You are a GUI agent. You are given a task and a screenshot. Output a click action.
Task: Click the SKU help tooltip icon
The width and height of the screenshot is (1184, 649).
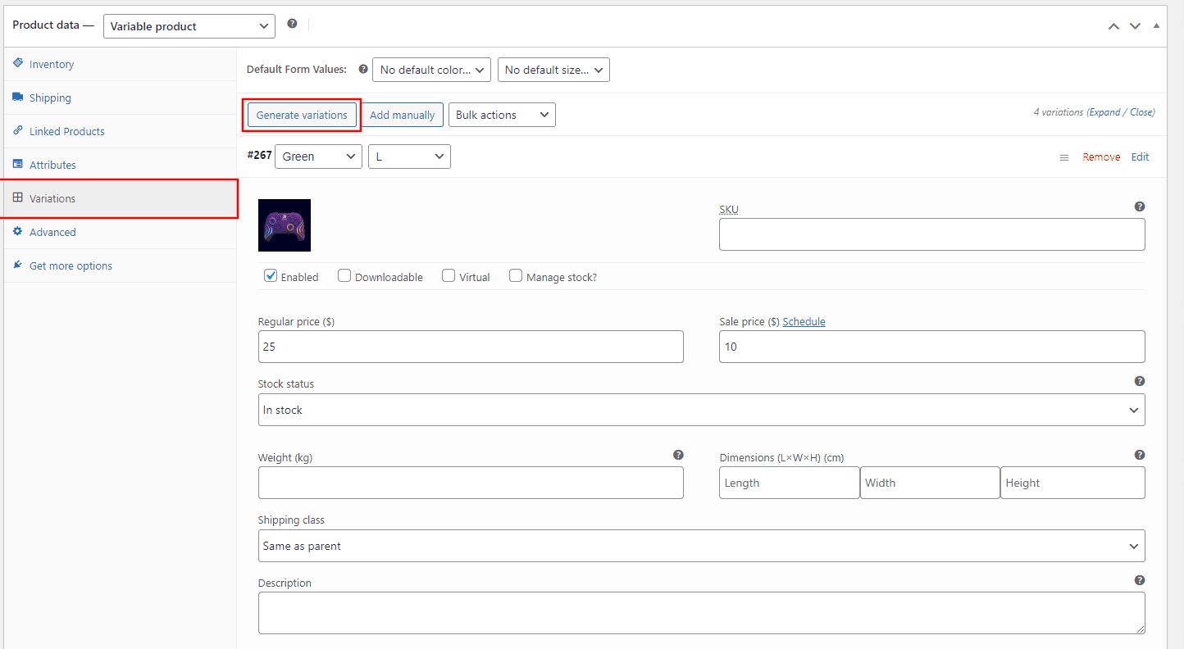pos(1139,206)
